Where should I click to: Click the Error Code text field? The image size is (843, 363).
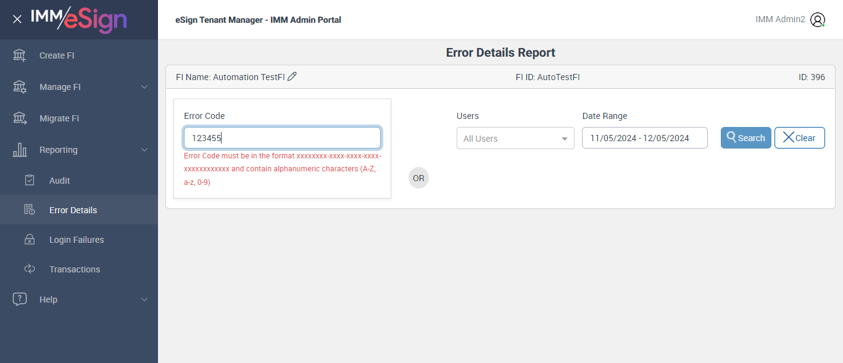(282, 138)
